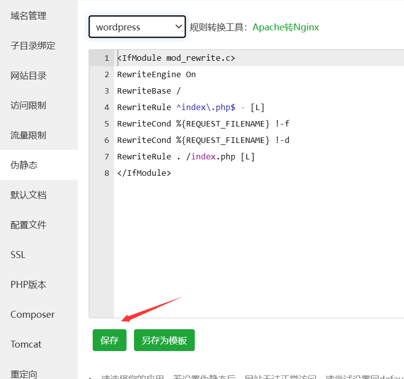Select the 网站目录 sidebar tab
Screen dimensions: 404x379
[28, 76]
